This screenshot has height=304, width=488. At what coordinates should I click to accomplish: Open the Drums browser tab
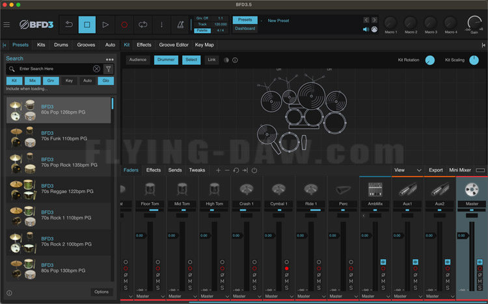61,45
